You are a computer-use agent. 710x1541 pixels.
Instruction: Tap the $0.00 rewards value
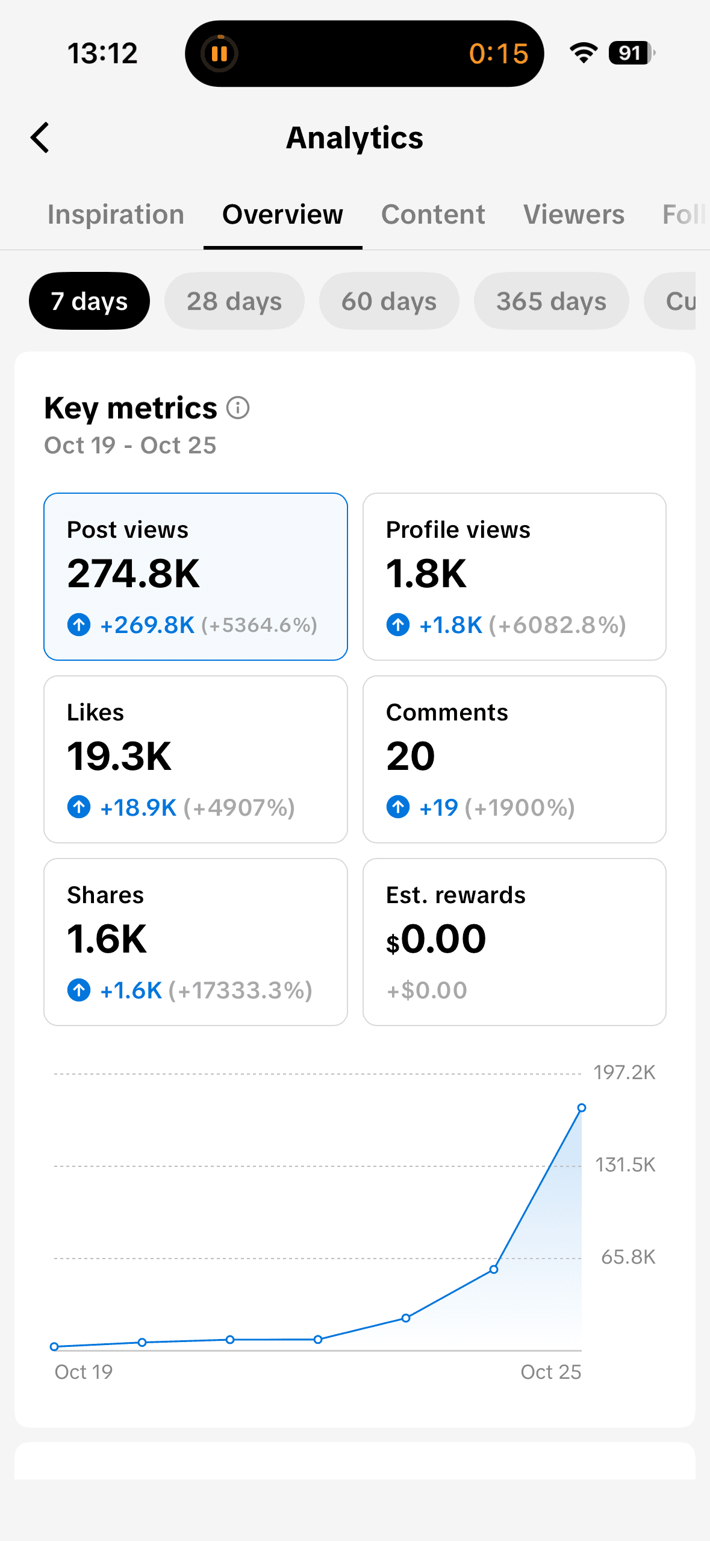point(436,939)
